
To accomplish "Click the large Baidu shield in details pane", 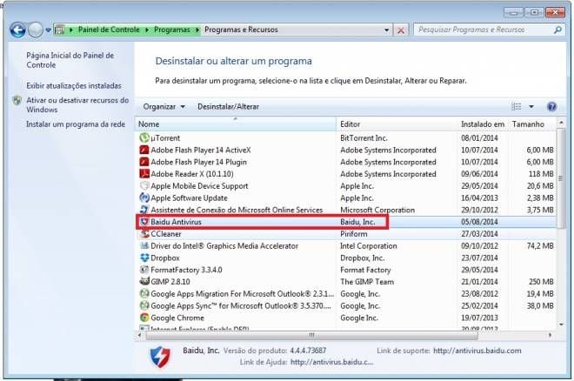I will pyautogui.click(x=160, y=357).
